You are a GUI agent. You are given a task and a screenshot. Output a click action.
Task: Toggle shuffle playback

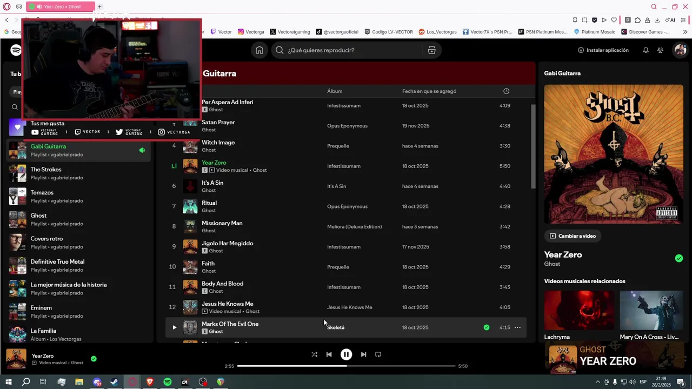pos(314,354)
